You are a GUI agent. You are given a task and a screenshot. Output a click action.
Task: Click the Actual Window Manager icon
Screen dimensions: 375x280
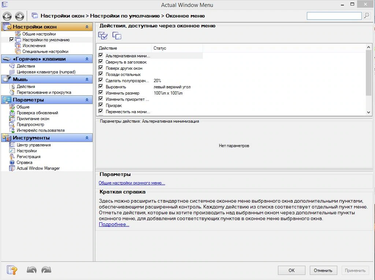click(12, 168)
